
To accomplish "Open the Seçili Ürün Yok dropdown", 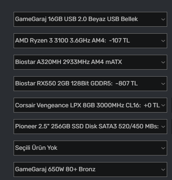I will tap(90, 148).
